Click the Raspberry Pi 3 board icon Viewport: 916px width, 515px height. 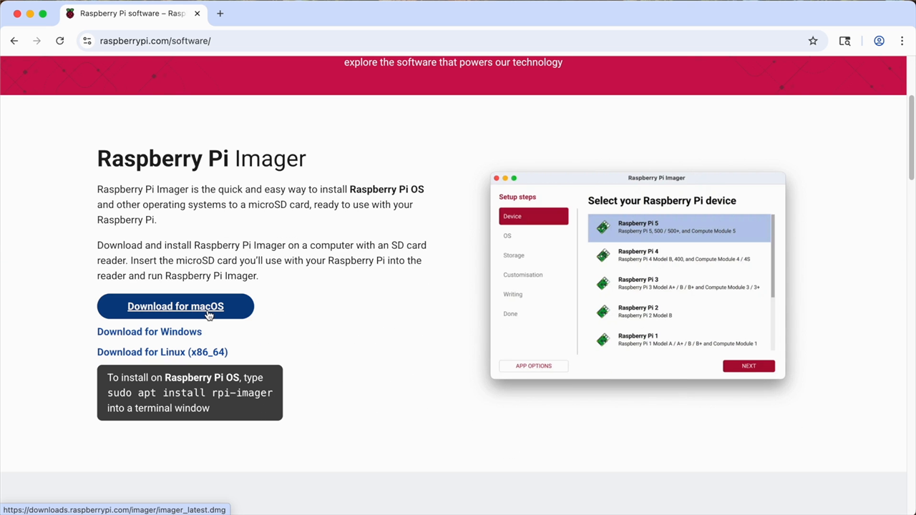click(603, 283)
